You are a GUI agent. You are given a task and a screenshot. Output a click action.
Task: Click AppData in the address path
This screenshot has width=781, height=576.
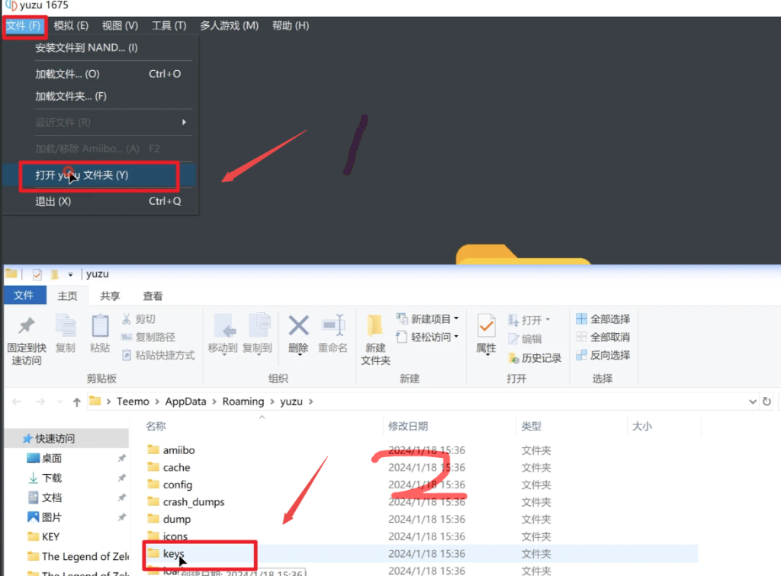(186, 402)
